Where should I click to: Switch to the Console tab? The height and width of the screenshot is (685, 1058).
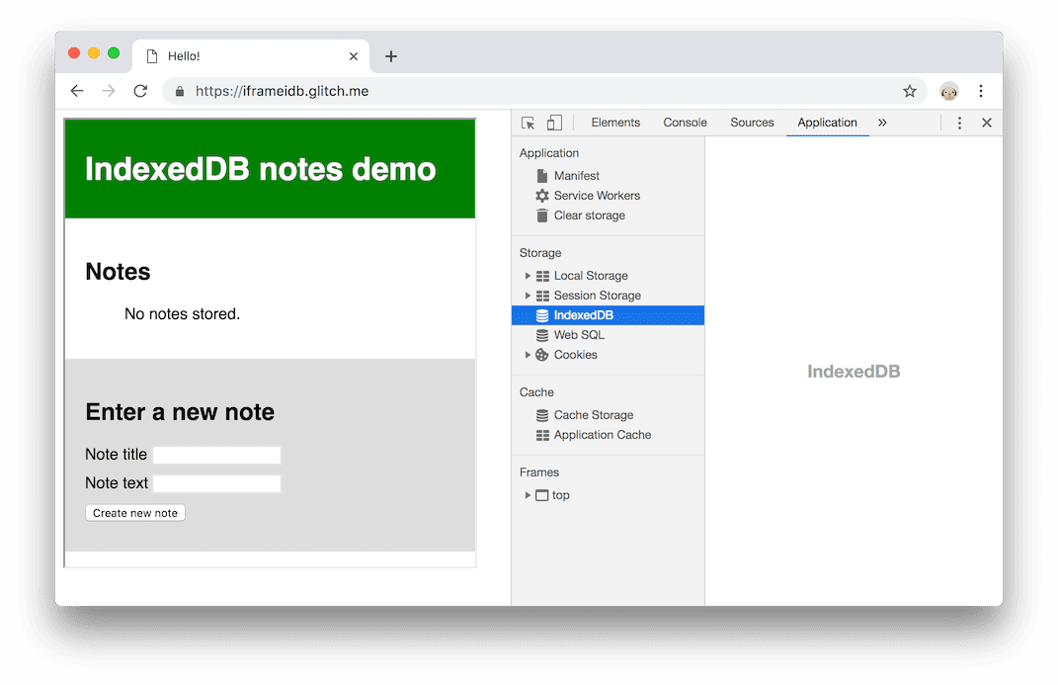(685, 122)
